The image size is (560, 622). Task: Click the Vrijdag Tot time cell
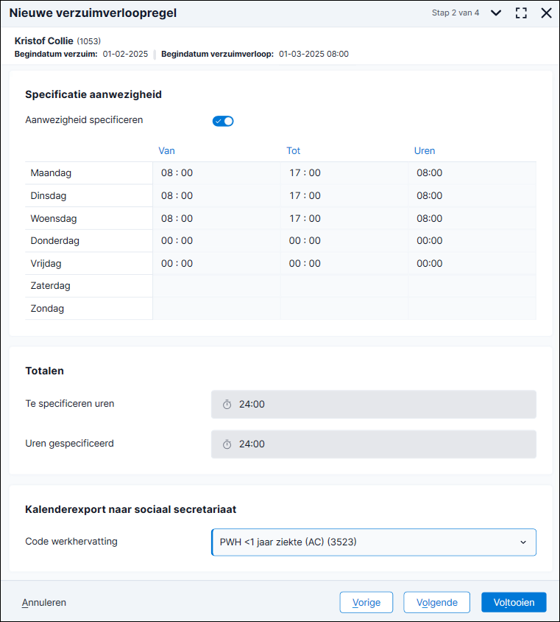pos(344,263)
